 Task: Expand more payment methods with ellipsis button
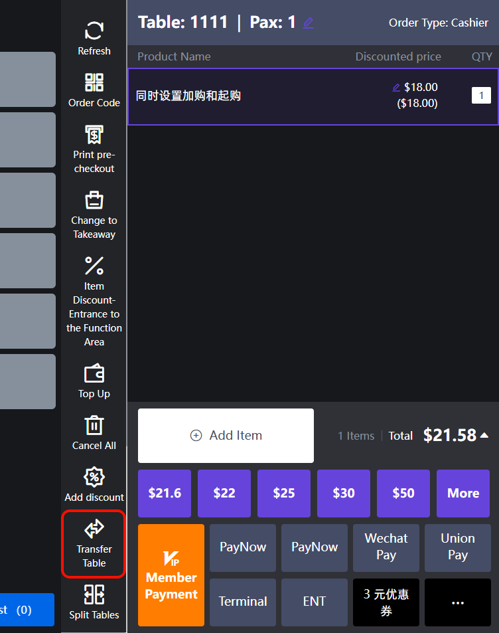tap(457, 602)
